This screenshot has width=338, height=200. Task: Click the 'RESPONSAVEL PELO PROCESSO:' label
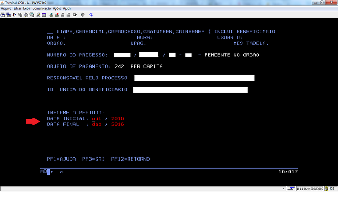(x=88, y=78)
